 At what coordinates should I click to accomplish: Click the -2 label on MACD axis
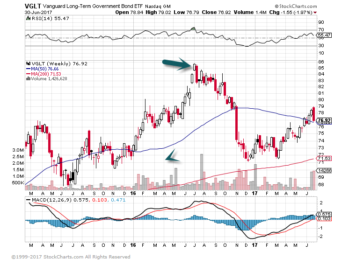tap(320, 237)
